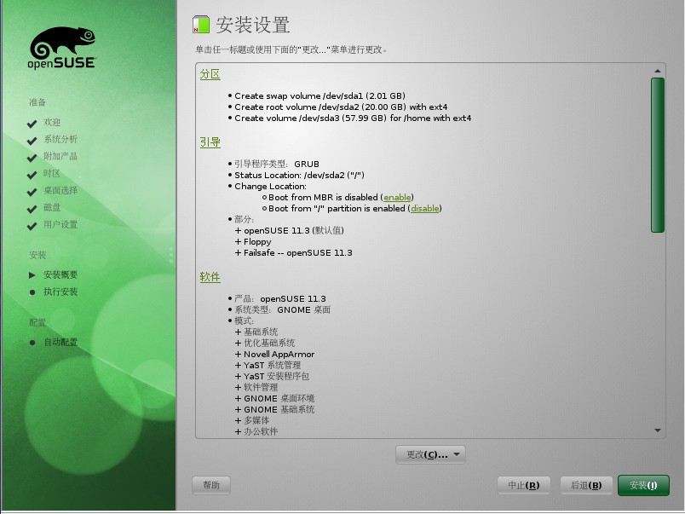
Task: Open the 帮助 help button
Action: point(211,485)
